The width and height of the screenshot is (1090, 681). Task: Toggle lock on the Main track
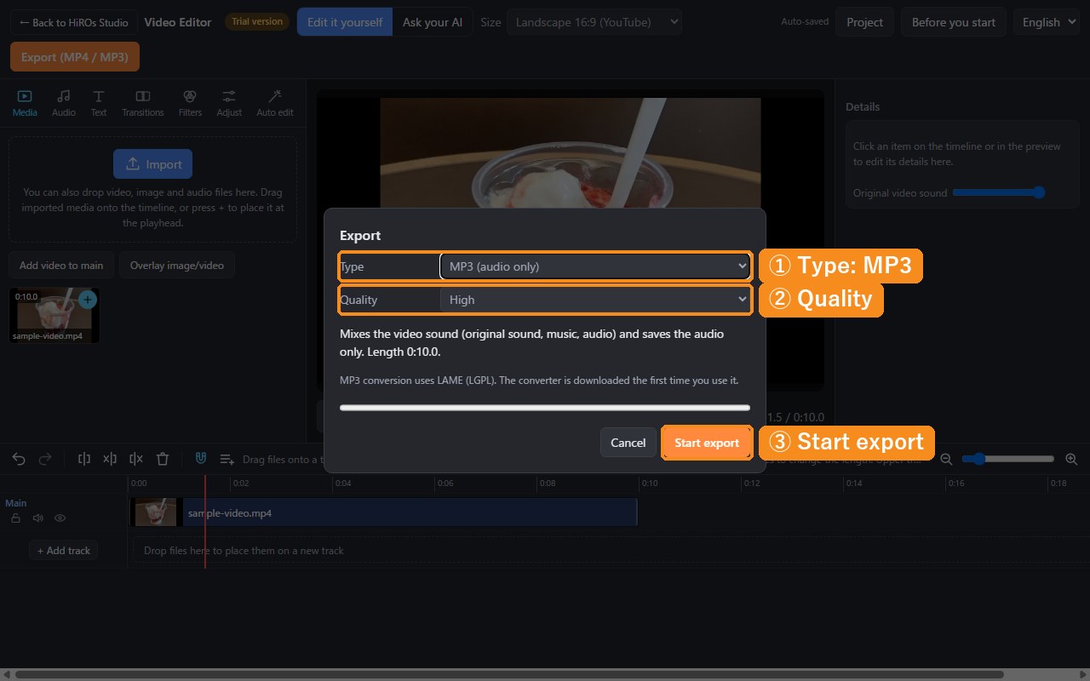coord(15,518)
